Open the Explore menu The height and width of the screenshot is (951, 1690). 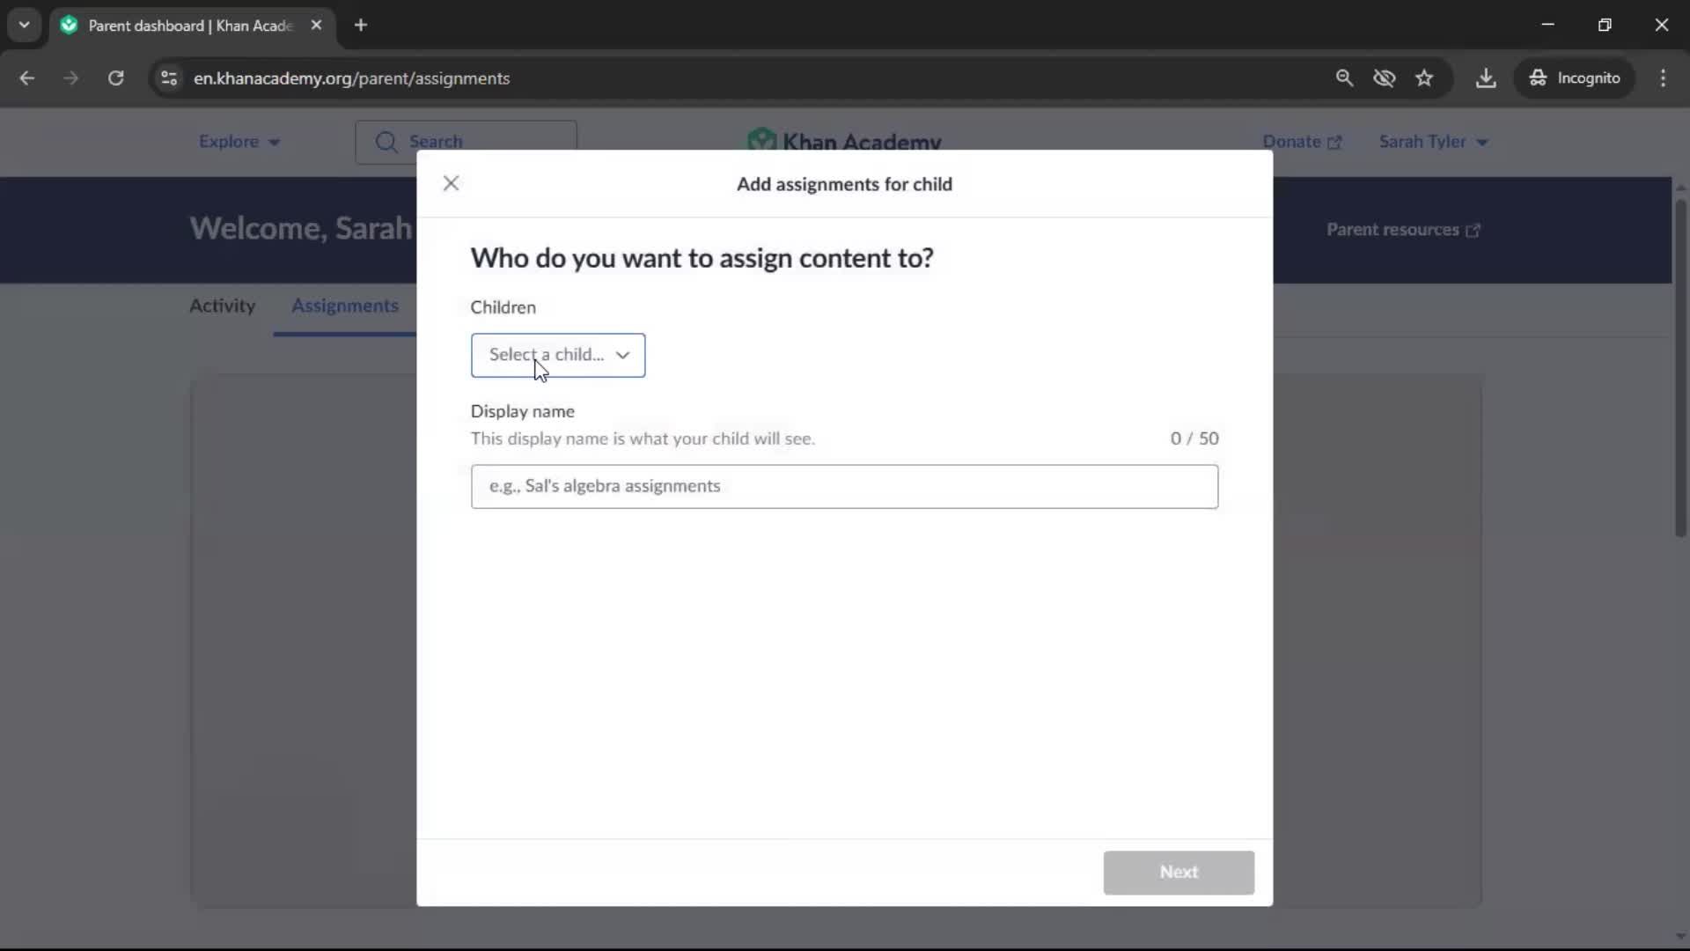point(239,142)
